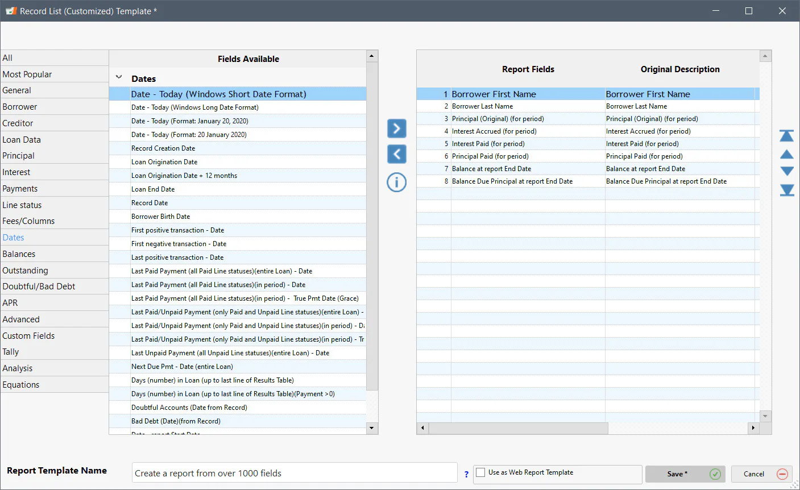Screen dimensions: 800x490
Task: Collapse the Dates fields group
Action: pyautogui.click(x=119, y=77)
